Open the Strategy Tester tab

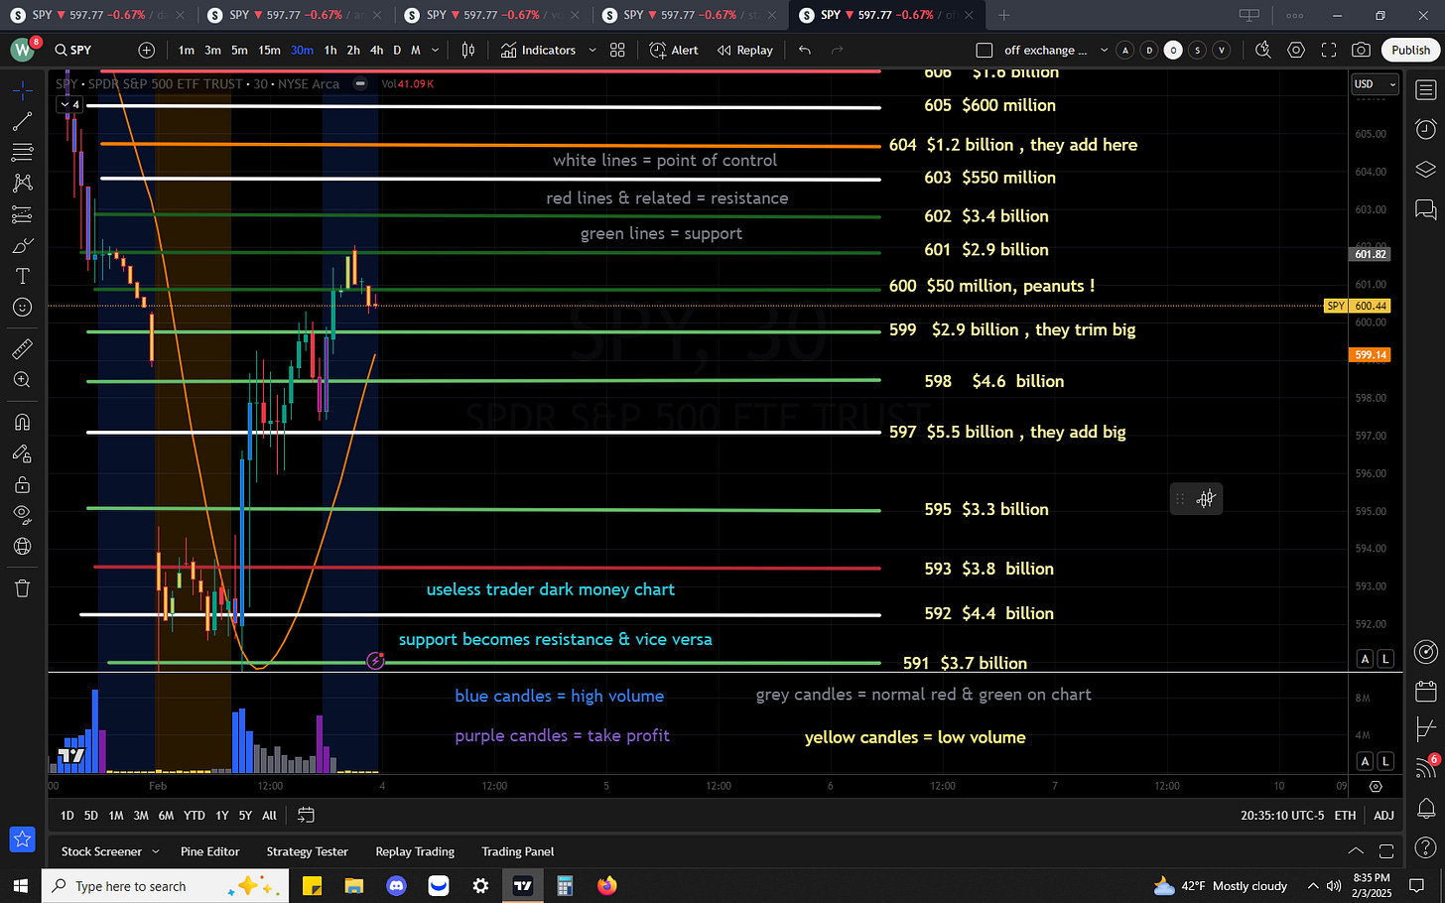[307, 851]
